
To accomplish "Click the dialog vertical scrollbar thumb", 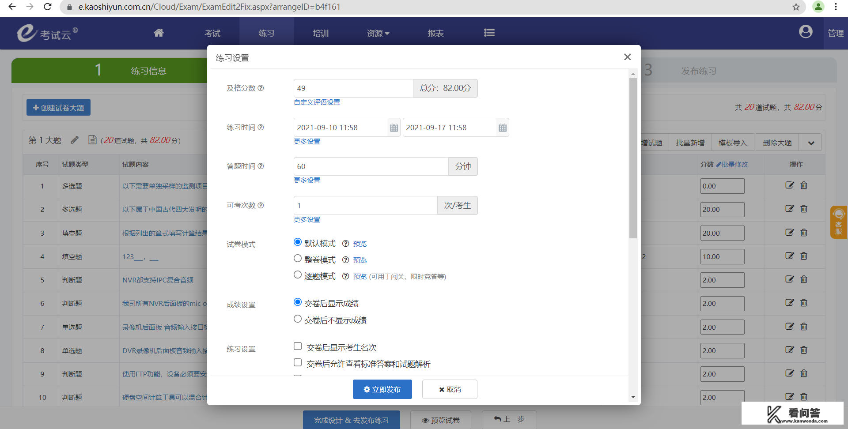I will point(633,158).
